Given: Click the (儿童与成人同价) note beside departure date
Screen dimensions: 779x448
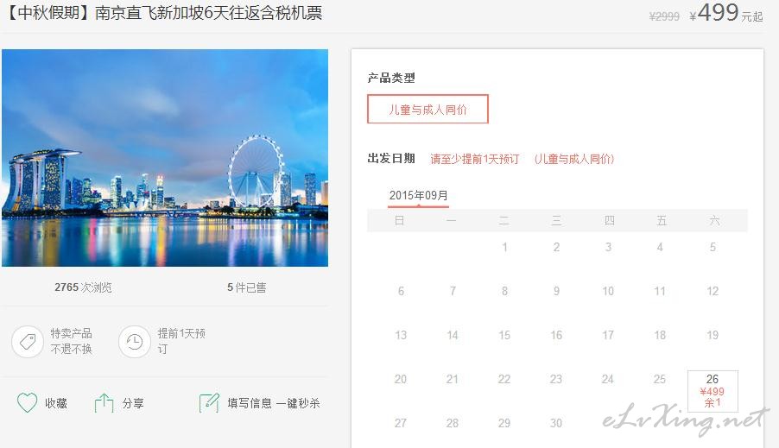Looking at the screenshot, I should 574,159.
